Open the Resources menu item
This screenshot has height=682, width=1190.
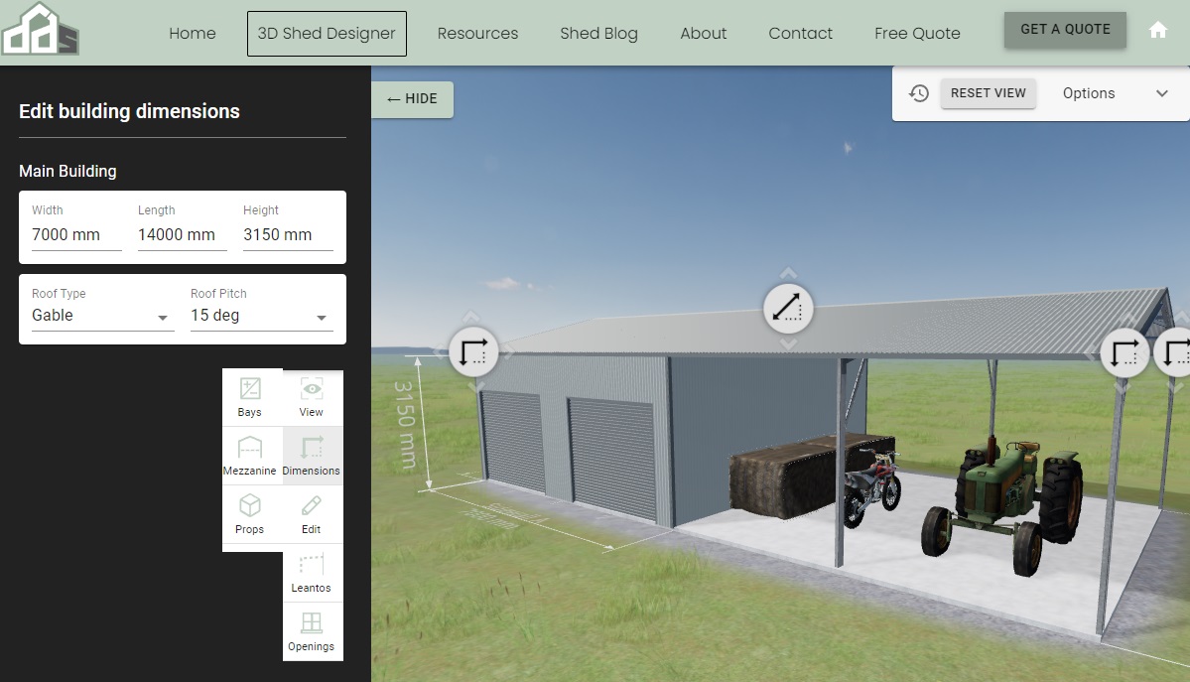tap(477, 33)
